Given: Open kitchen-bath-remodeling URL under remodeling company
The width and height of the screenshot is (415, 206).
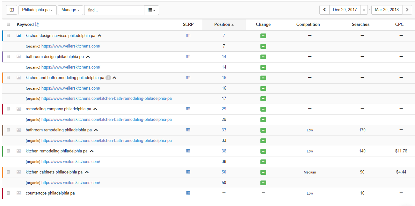Looking at the screenshot, I should pyautogui.click(x=106, y=120).
